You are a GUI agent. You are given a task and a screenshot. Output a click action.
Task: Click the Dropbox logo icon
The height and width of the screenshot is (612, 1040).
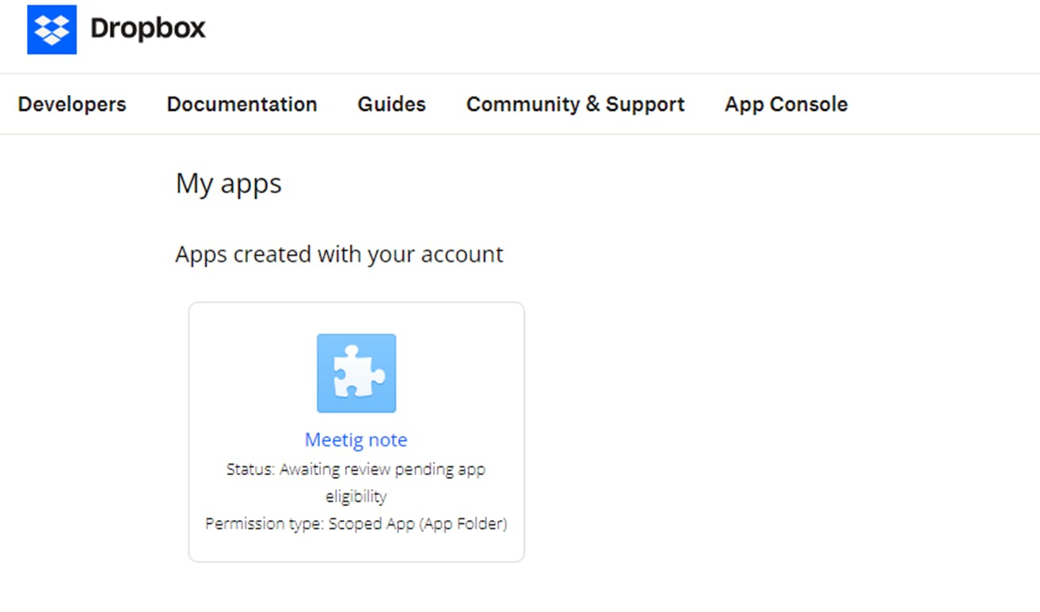pyautogui.click(x=51, y=29)
